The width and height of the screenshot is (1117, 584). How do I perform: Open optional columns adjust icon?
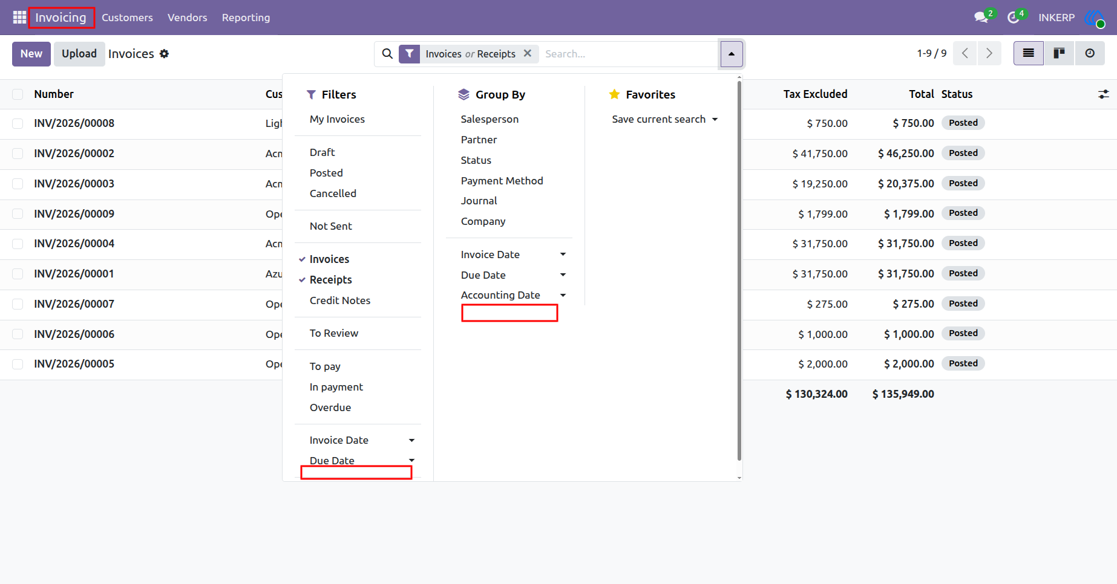1104,94
